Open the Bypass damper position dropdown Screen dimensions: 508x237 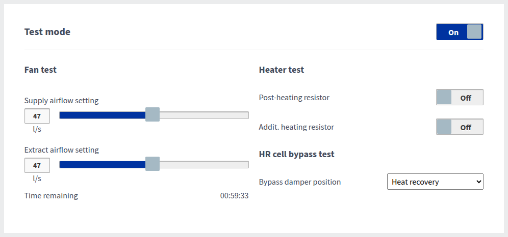[435, 182]
